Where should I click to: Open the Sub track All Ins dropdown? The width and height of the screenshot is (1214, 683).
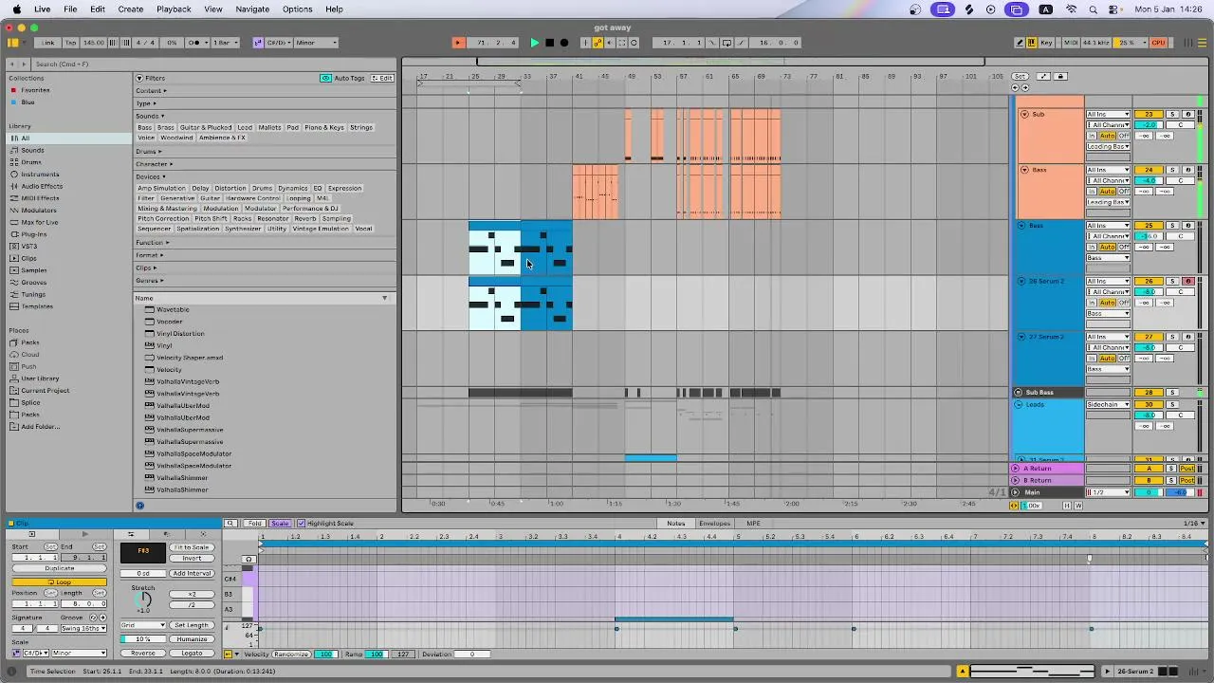coord(1108,114)
